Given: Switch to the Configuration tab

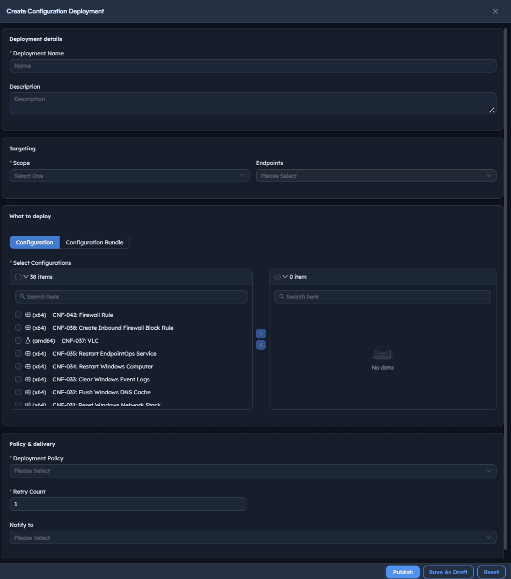Looking at the screenshot, I should 35,242.
